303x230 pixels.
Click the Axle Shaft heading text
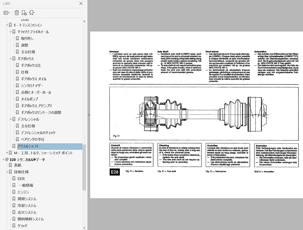pyautogui.click(x=163, y=52)
